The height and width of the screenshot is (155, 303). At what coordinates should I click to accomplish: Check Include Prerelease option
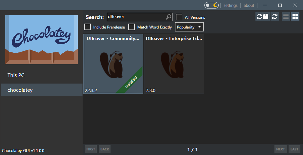pos(88,27)
